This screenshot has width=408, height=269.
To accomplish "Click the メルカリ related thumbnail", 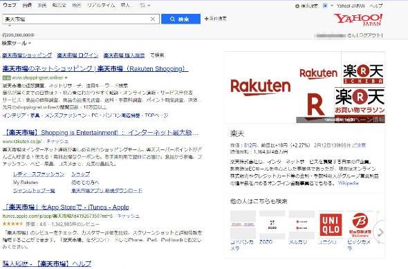I will point(302,225).
